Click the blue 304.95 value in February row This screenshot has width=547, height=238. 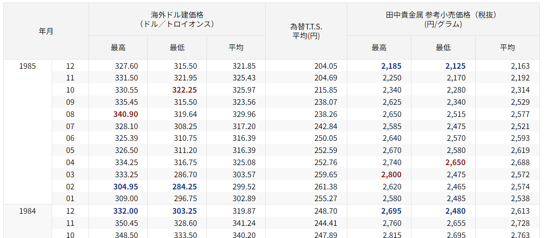pos(126,187)
